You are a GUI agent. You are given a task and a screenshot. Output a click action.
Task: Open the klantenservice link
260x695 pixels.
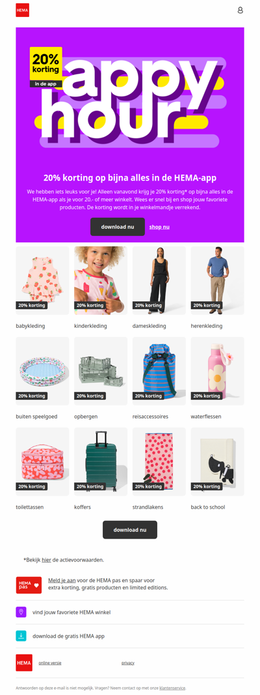[172, 688]
